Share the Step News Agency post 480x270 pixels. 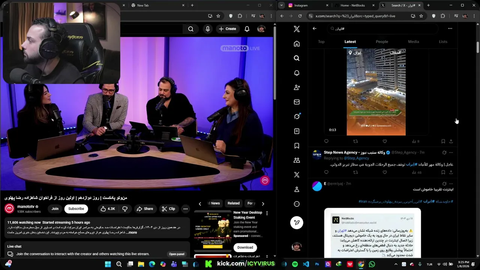click(x=451, y=172)
